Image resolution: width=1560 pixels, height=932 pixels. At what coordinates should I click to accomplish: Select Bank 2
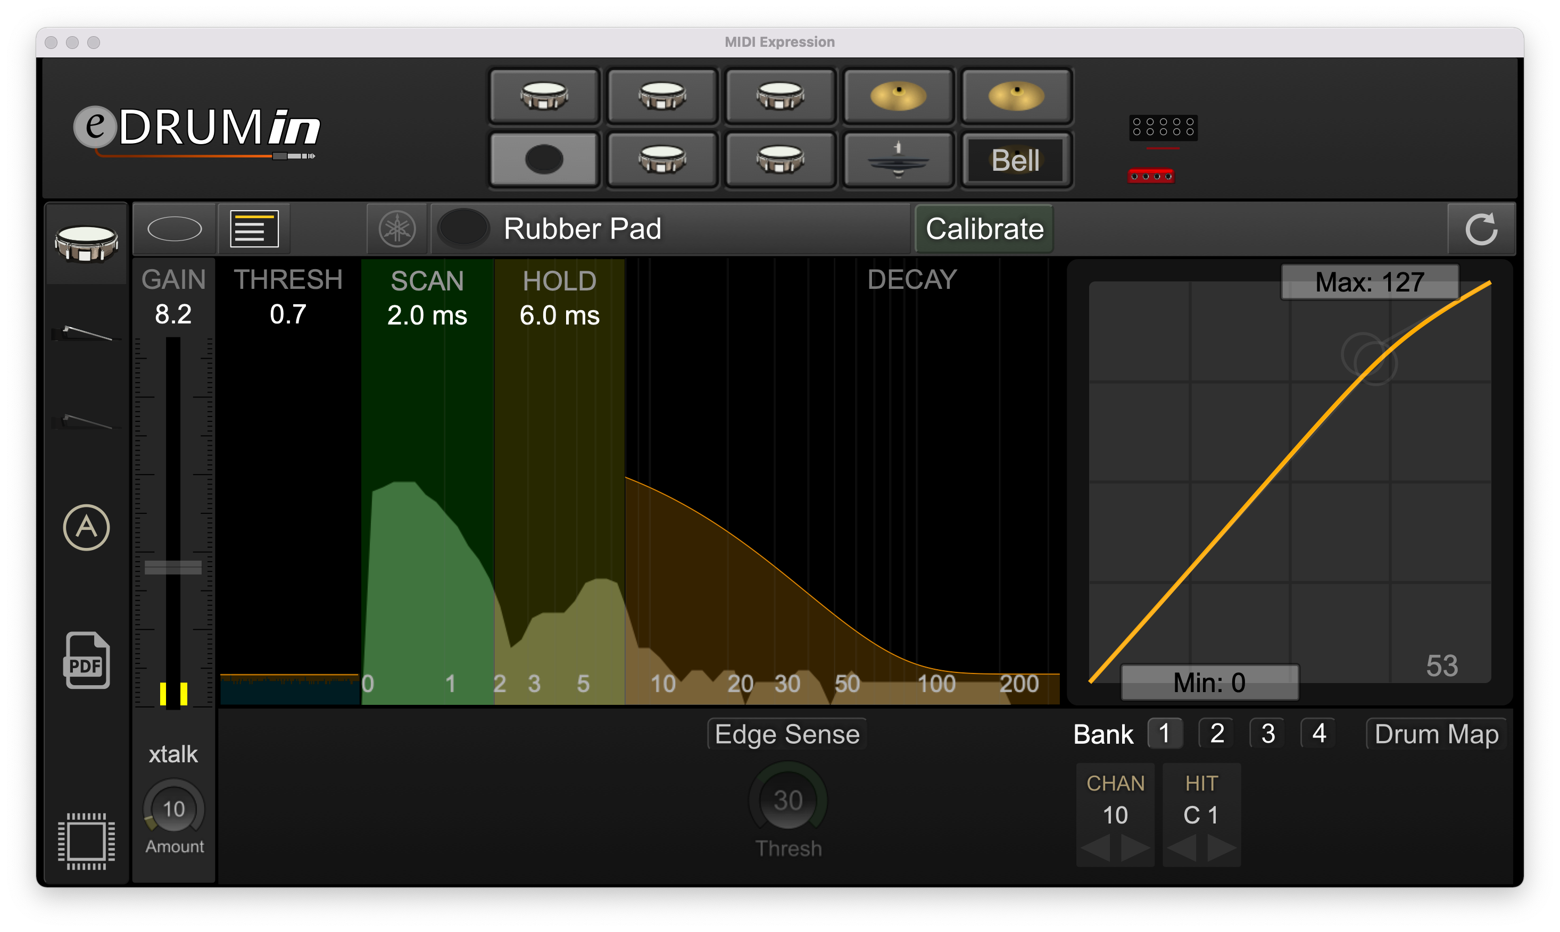click(1216, 733)
